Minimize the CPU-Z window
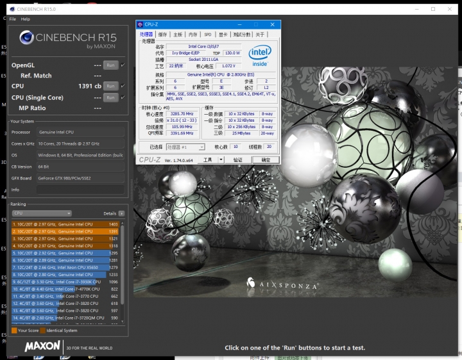 pos(239,24)
